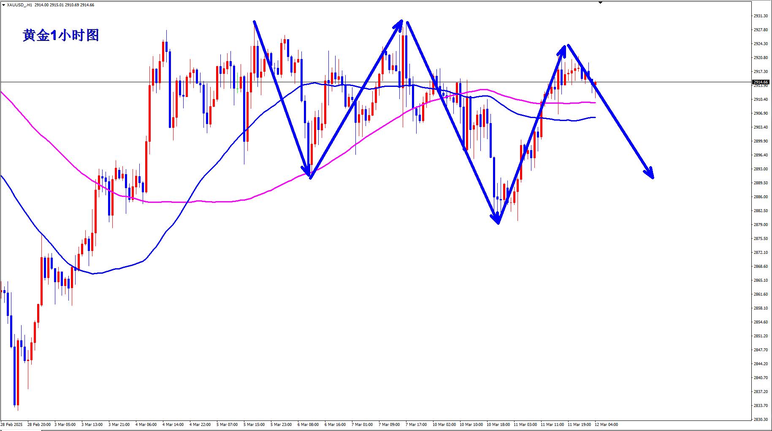
Task: Click the 7 Mar 09:00 time label
Action: point(389,424)
